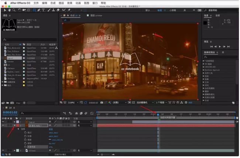Open parent dropdown for layer 1
Viewport: 240px width, 158px height.
pyautogui.click(x=85, y=122)
